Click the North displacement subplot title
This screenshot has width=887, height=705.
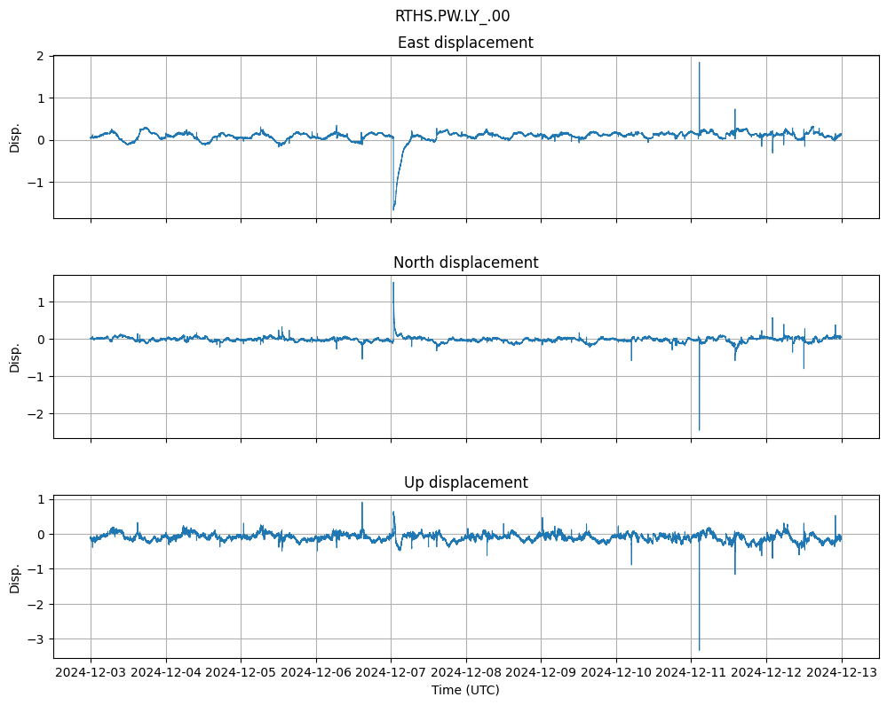(465, 262)
